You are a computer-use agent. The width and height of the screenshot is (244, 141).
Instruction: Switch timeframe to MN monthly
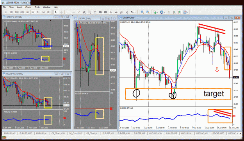49,12
